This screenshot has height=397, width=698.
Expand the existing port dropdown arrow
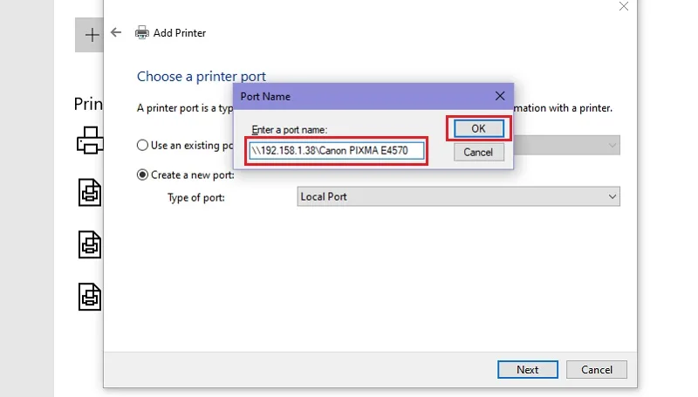(612, 145)
